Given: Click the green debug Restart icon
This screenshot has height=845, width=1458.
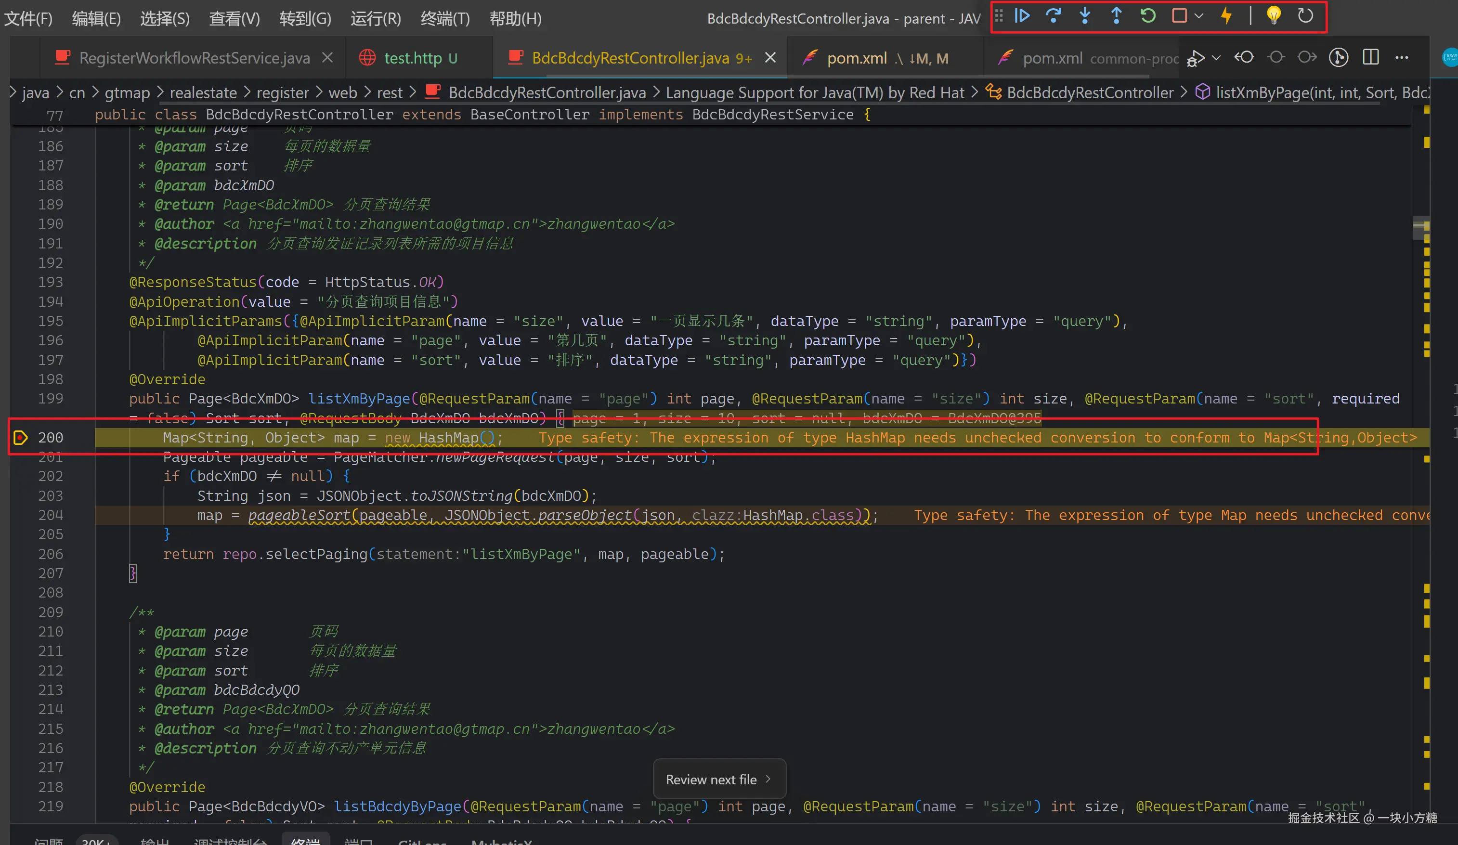Looking at the screenshot, I should pos(1148,15).
